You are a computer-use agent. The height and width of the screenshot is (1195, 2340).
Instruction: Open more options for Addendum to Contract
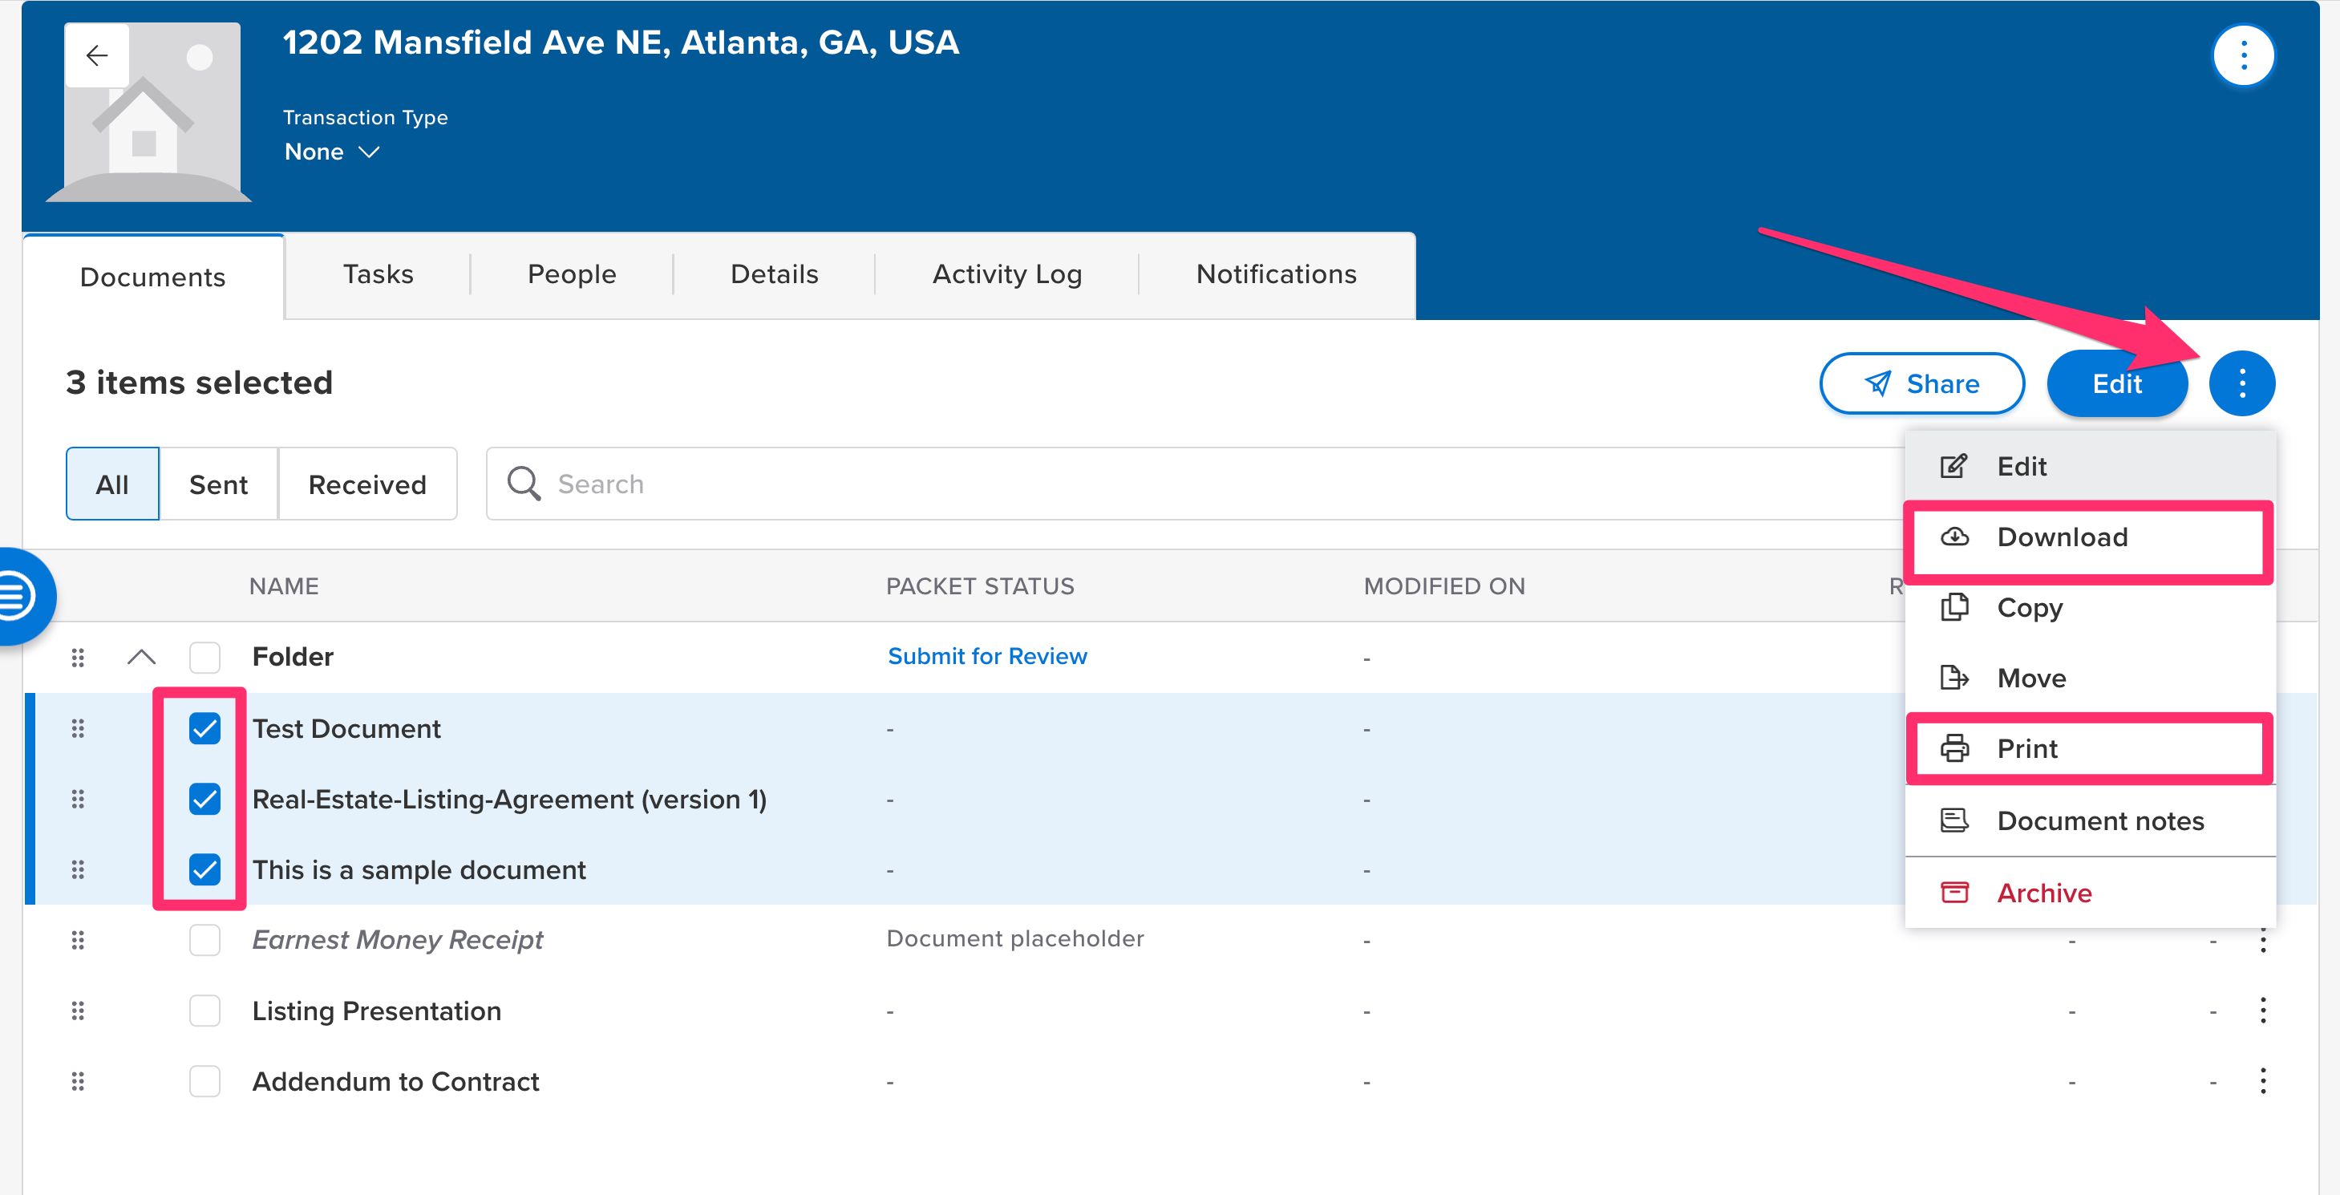tap(2262, 1080)
